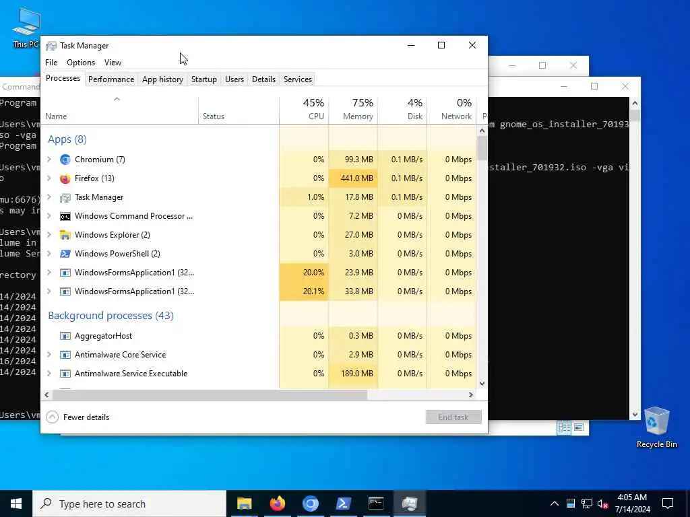The width and height of the screenshot is (690, 517).
Task: Expand the Chromium (7) process group
Action: (x=49, y=160)
